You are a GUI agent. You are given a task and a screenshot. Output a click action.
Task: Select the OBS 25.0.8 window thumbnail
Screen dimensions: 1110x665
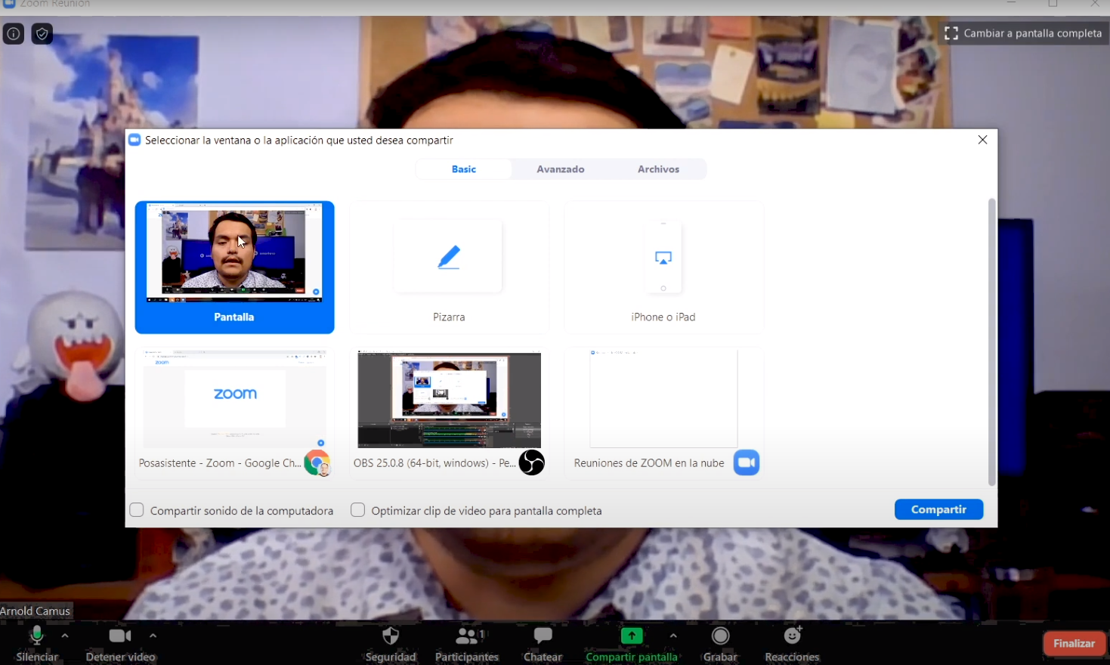tap(449, 401)
